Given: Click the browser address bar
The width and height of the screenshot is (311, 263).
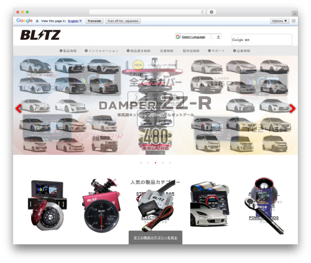Looking at the screenshot, I should (x=147, y=12).
